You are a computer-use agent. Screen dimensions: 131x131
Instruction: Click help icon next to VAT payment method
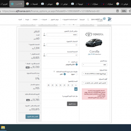(x=54, y=72)
